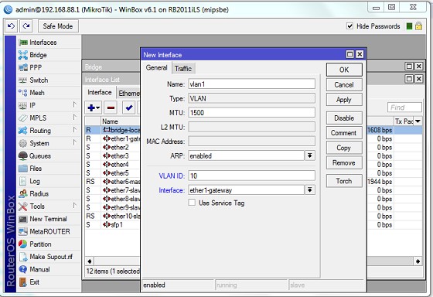Viewport: 433px width, 297px height.
Task: Click the OK button
Action: [344, 70]
